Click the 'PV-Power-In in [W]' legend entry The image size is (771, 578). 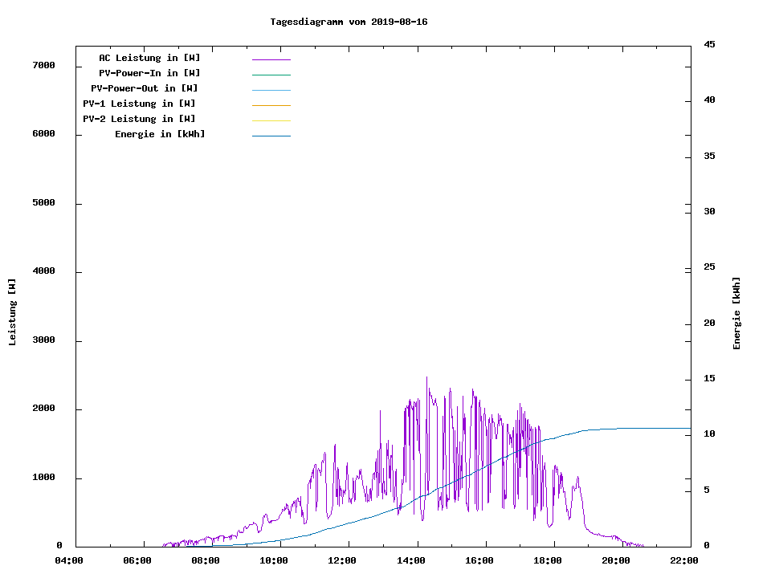(155, 73)
